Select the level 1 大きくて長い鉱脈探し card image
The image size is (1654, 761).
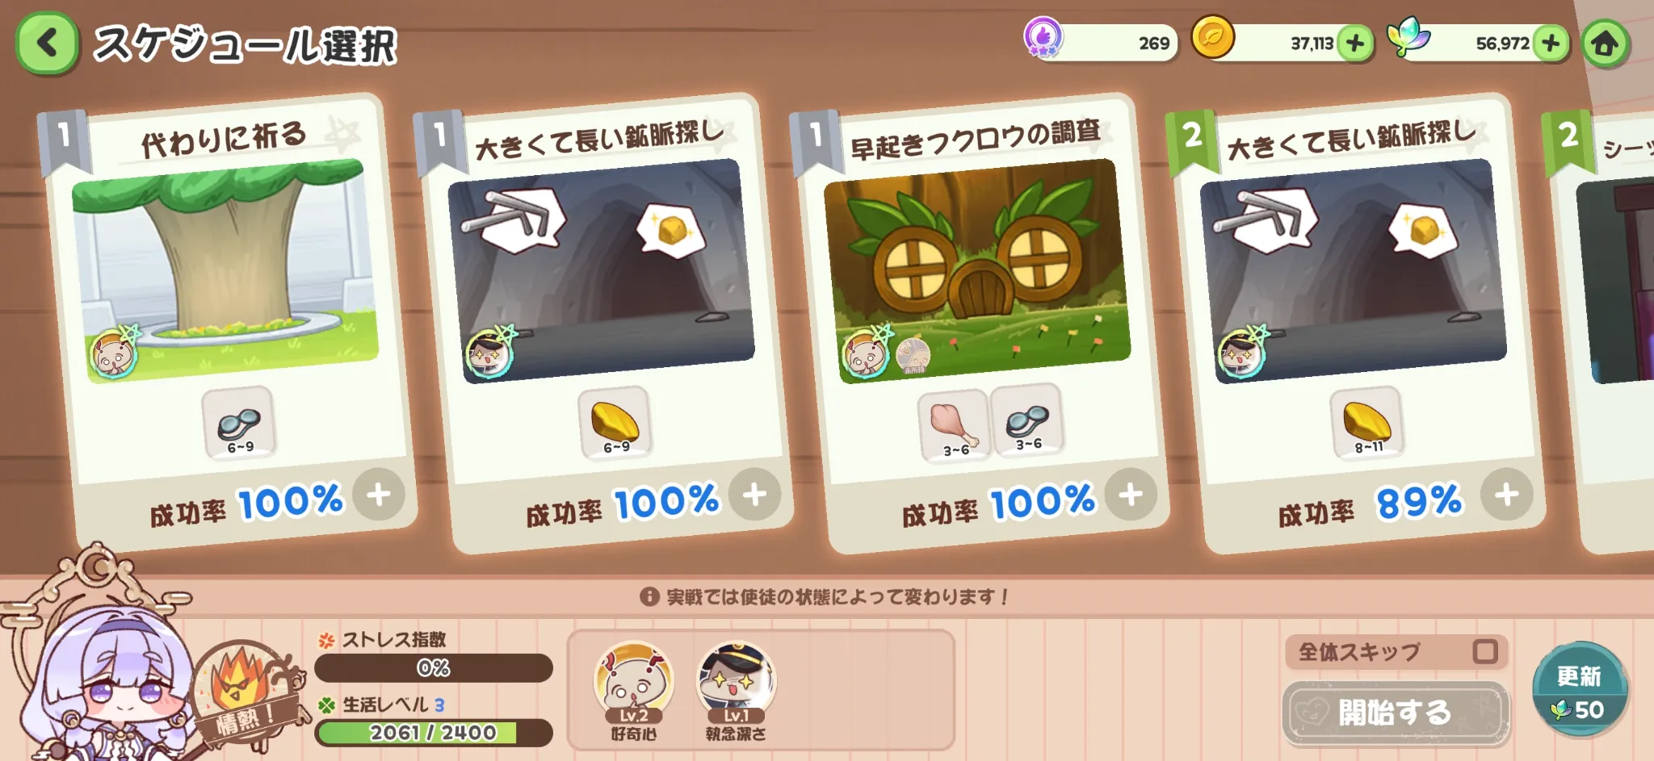click(x=601, y=270)
